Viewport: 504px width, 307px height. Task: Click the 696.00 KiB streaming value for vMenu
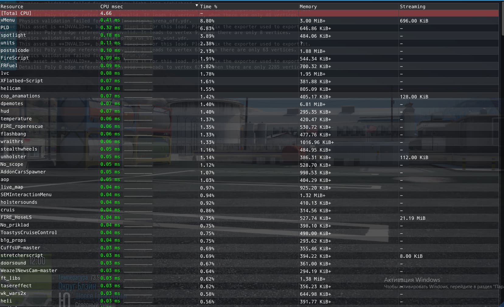(x=414, y=21)
